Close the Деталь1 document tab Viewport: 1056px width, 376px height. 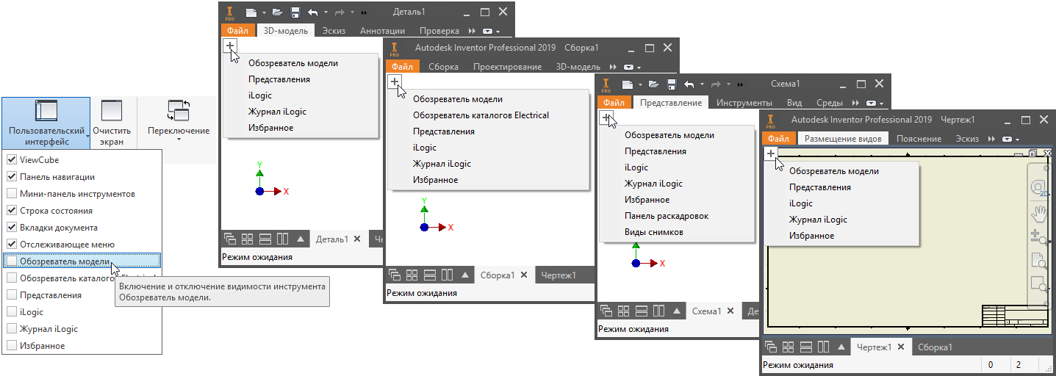tap(357, 239)
